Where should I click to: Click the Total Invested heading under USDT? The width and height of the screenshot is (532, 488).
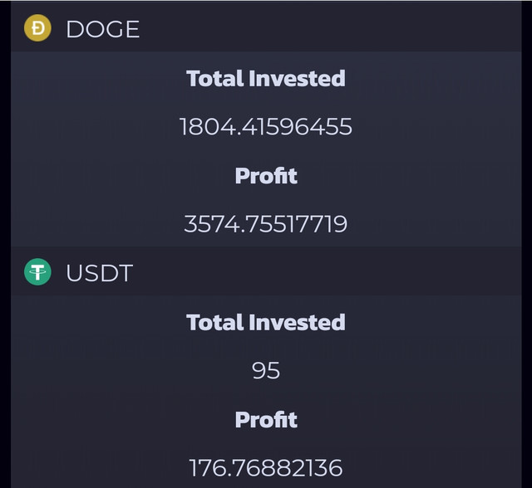[x=266, y=322]
